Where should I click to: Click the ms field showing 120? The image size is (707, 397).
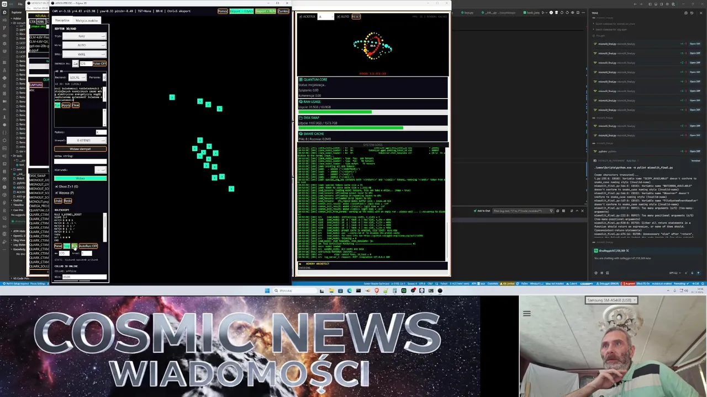tap(64, 253)
